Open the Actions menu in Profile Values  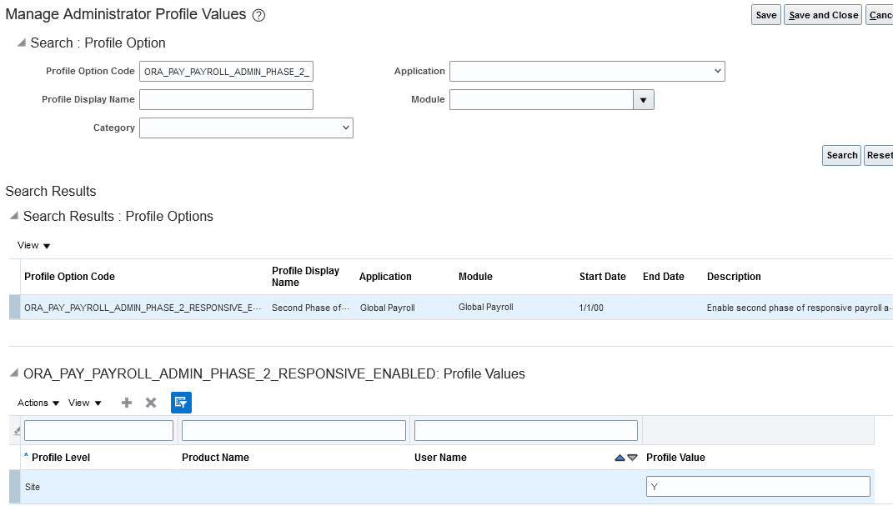pyautogui.click(x=38, y=403)
